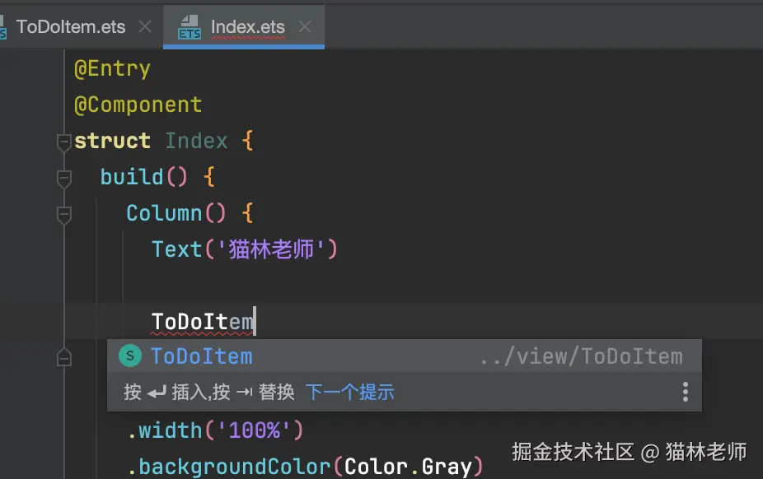
Task: Click the @Component decorator
Action: point(138,105)
